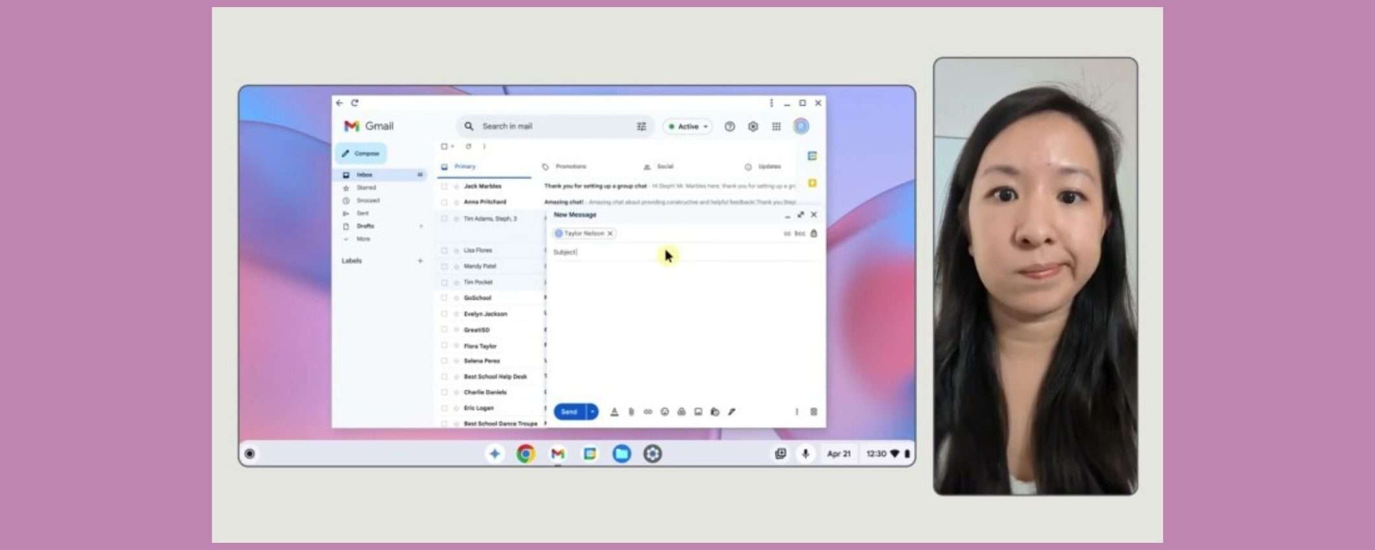Open the Google apps grid
Viewport: 1375px width, 550px height.
click(776, 126)
